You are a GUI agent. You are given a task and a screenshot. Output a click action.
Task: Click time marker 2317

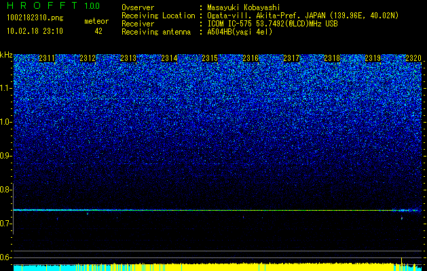291,58
